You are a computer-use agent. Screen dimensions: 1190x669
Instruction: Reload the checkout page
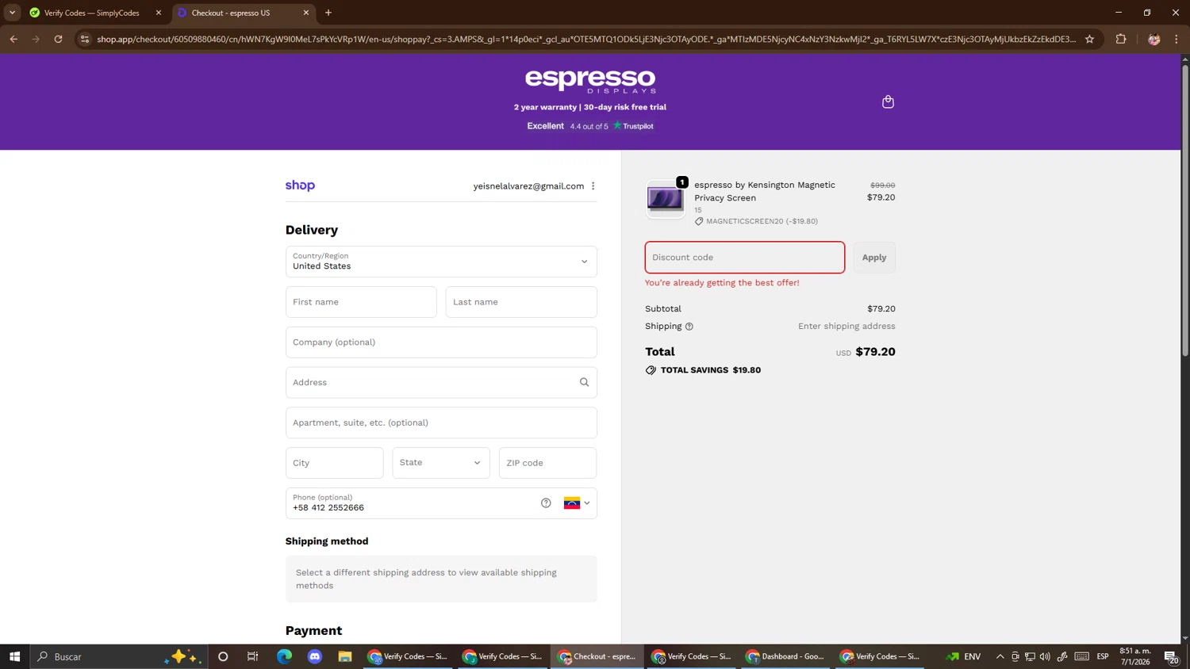tap(58, 39)
